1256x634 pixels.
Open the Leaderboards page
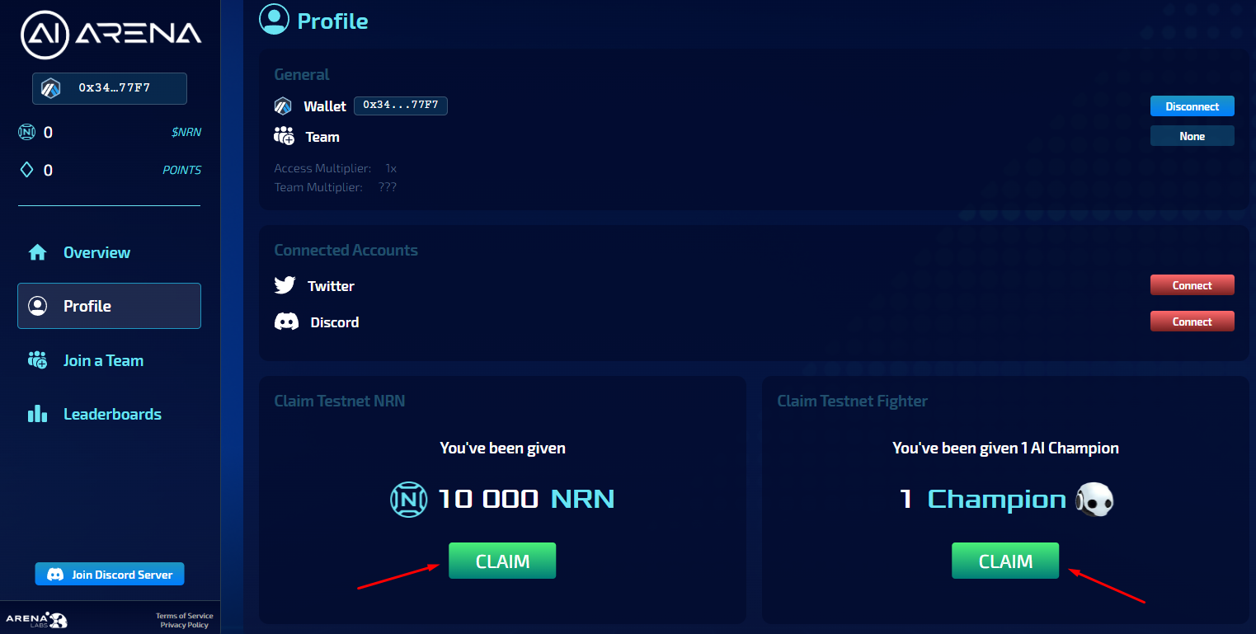109,414
